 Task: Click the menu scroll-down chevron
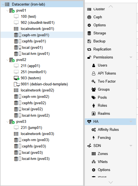coord(111,182)
